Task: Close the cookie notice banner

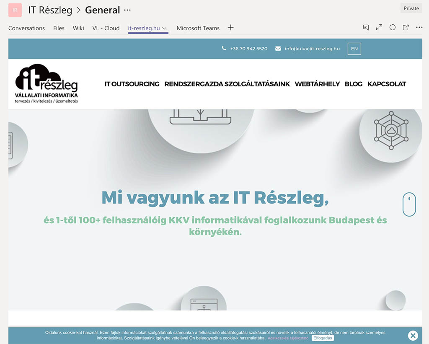Action: pos(413,335)
